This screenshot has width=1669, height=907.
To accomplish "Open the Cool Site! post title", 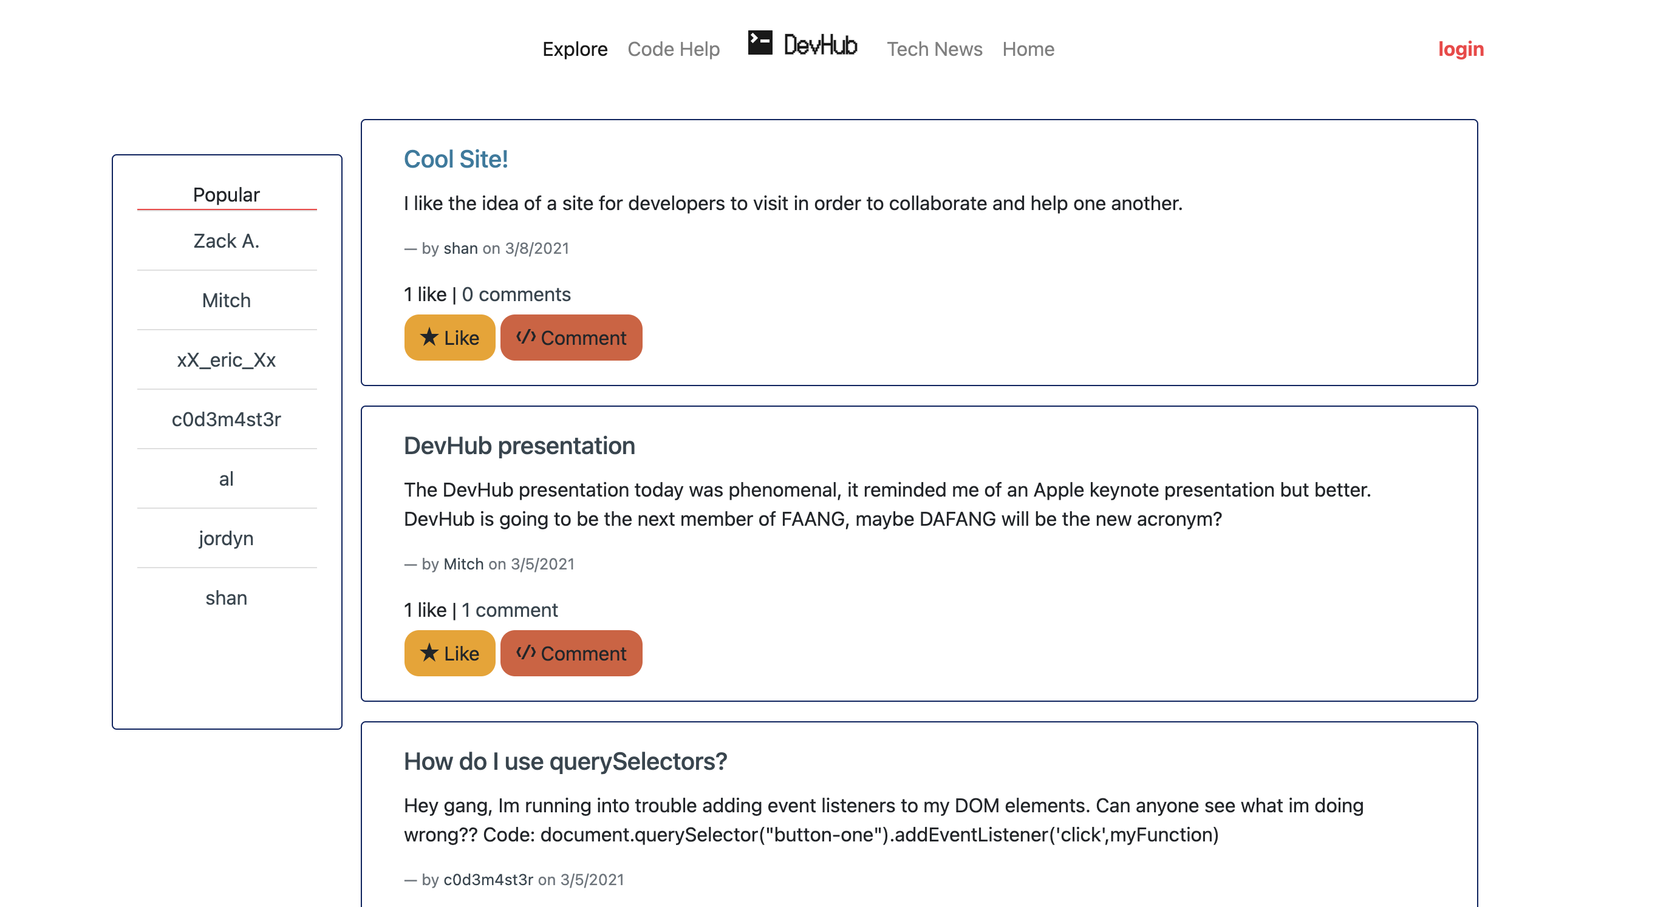I will pos(456,160).
